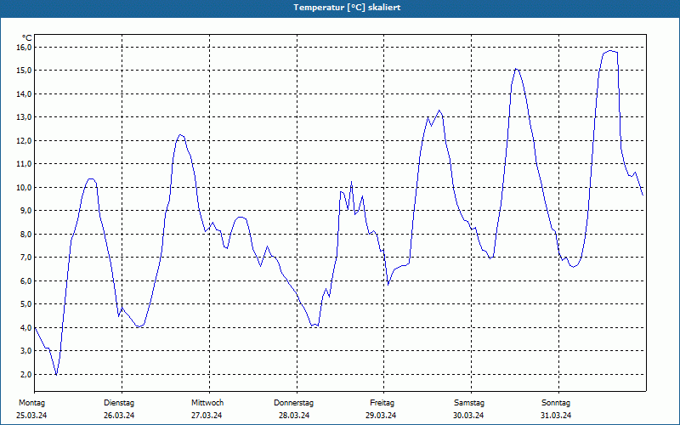The image size is (680, 425).
Task: Select the Dienstag day label
Action: [x=119, y=403]
